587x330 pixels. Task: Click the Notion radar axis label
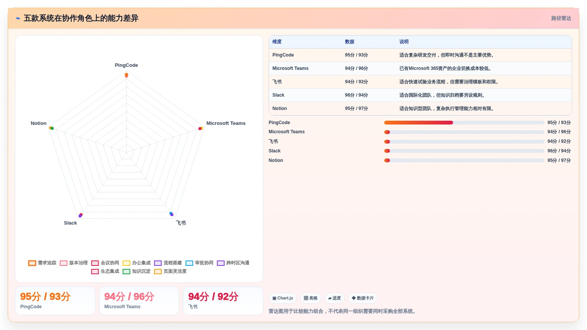point(39,123)
